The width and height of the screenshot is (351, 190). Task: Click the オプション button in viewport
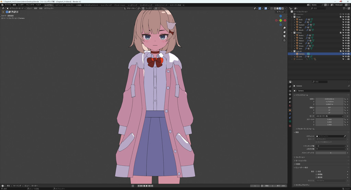tap(281, 12)
